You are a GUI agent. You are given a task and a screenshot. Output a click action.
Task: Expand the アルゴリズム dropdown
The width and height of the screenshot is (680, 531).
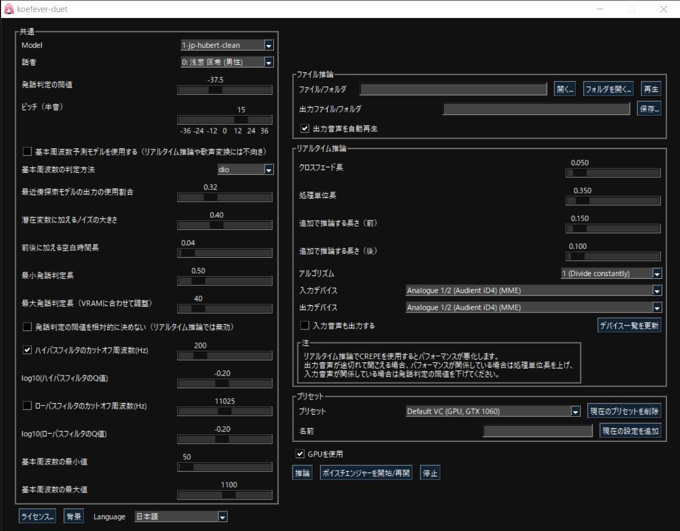coord(611,273)
